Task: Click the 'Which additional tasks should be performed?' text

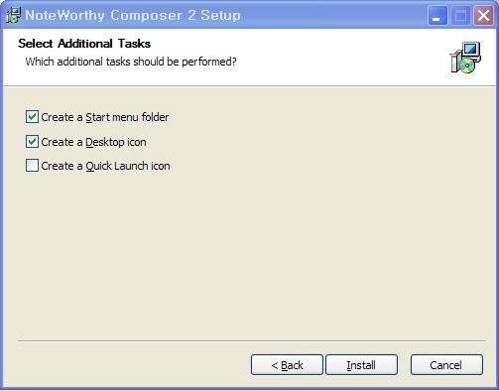Action: [x=131, y=62]
